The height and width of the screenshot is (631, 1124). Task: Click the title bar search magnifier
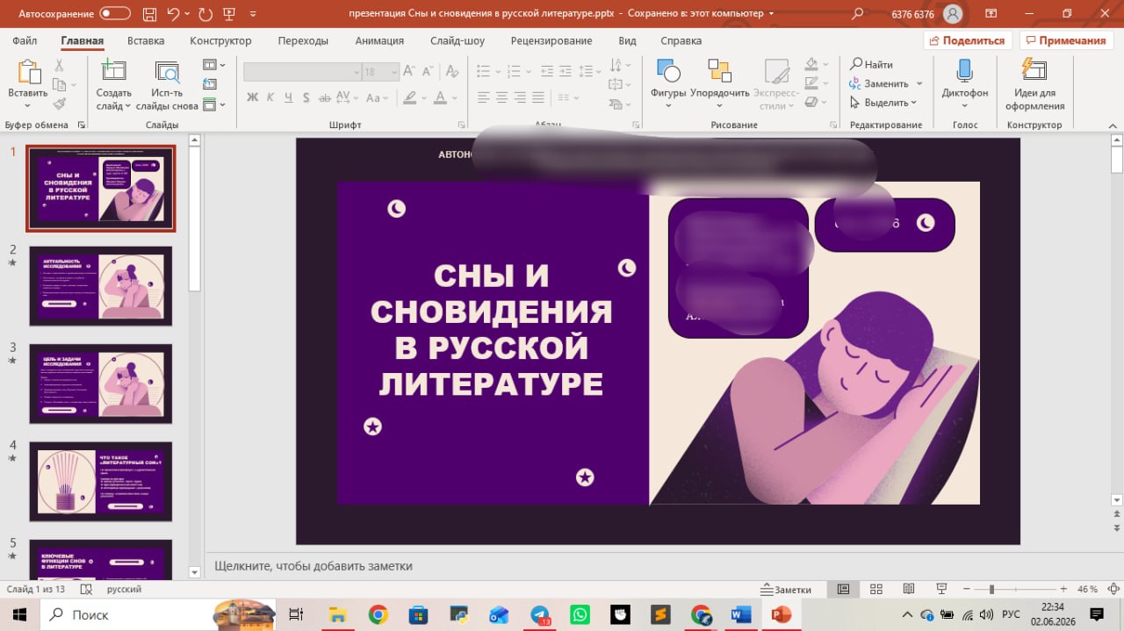click(858, 14)
